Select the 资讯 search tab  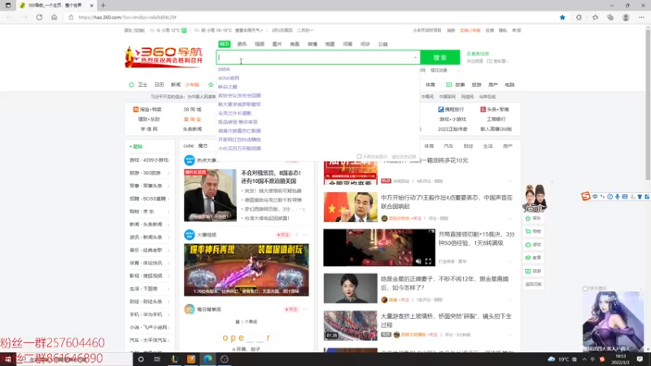[x=242, y=44]
